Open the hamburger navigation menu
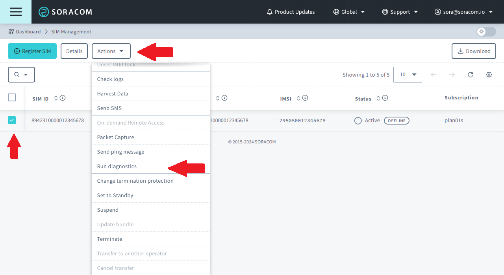Image resolution: width=504 pixels, height=275 pixels. click(x=16, y=12)
